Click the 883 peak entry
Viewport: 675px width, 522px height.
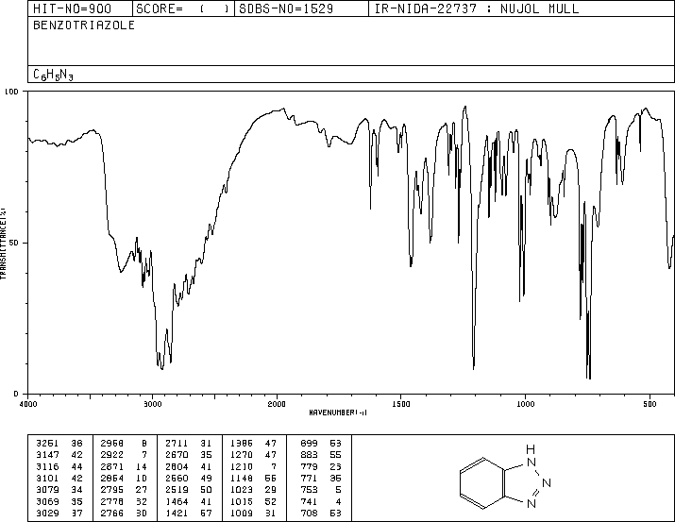[309, 455]
